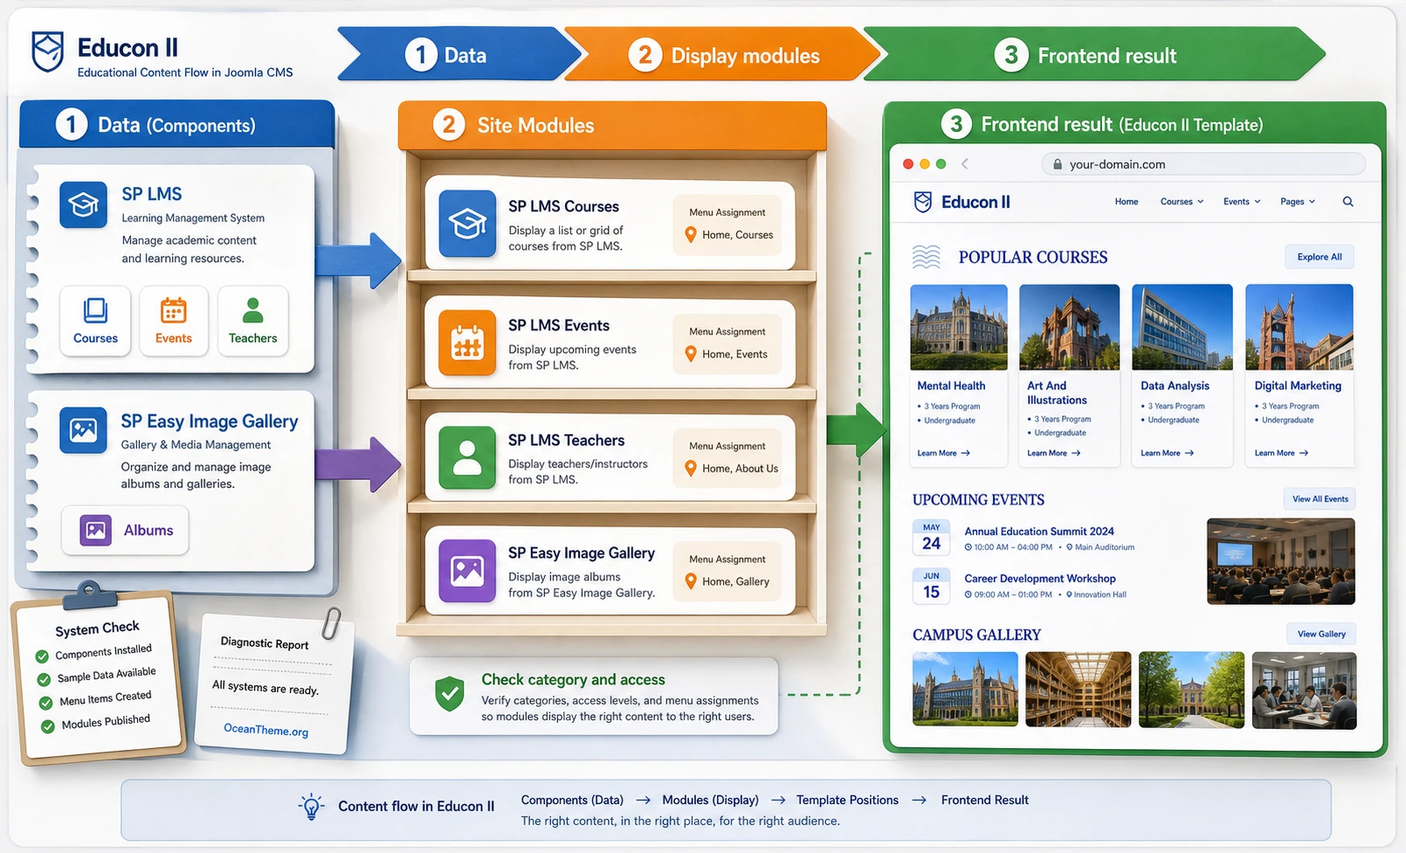The width and height of the screenshot is (1406, 853).
Task: Open Career Development Workshop event
Action: 1040,578
